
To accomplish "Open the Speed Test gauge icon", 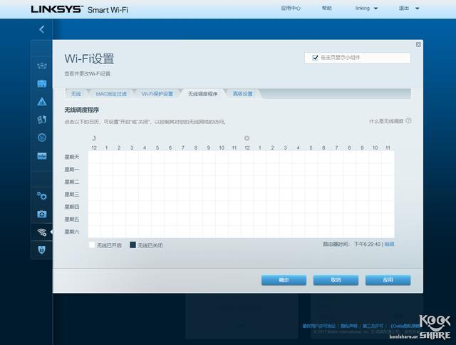I will pos(42,138).
